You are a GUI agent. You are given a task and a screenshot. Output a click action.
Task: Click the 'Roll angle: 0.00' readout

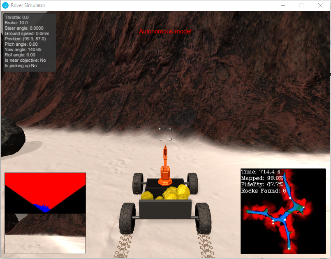pos(20,55)
